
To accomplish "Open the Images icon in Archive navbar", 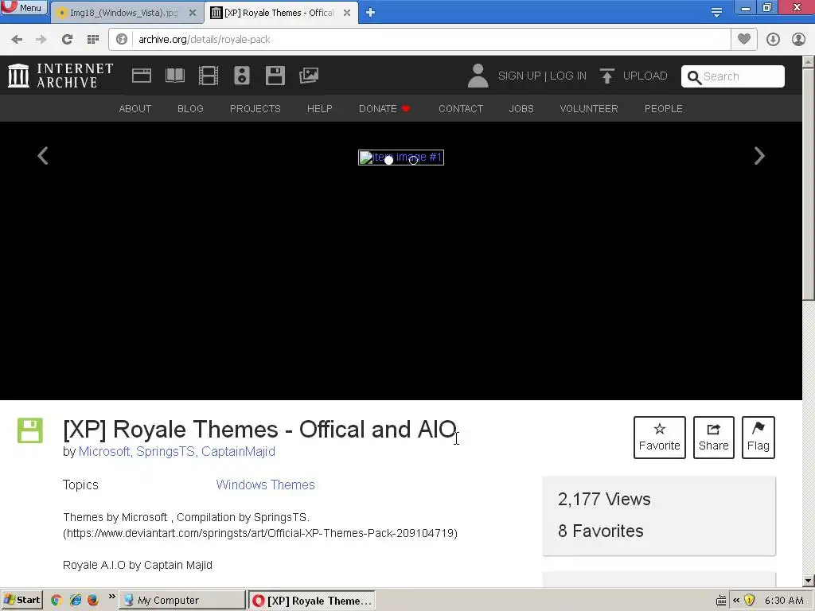I will [309, 76].
